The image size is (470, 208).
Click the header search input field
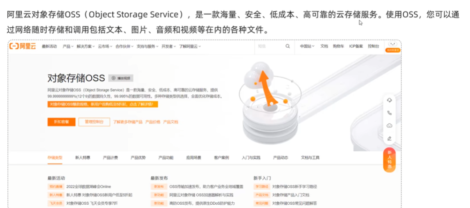coord(270,46)
